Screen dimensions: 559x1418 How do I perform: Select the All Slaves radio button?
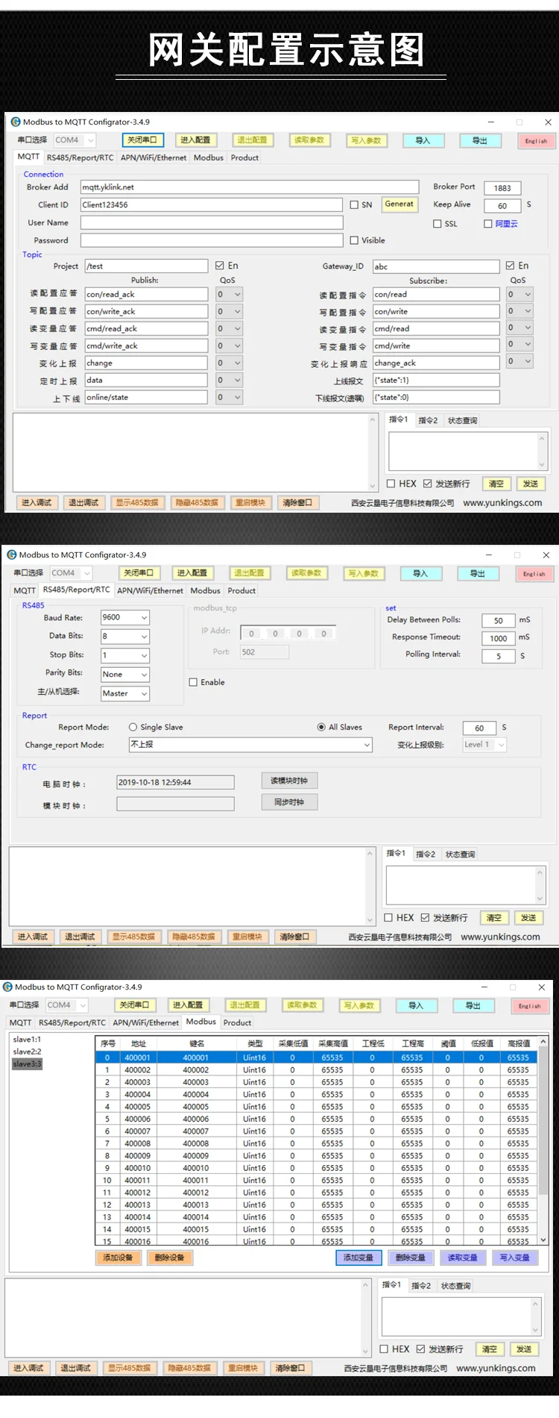(x=322, y=727)
